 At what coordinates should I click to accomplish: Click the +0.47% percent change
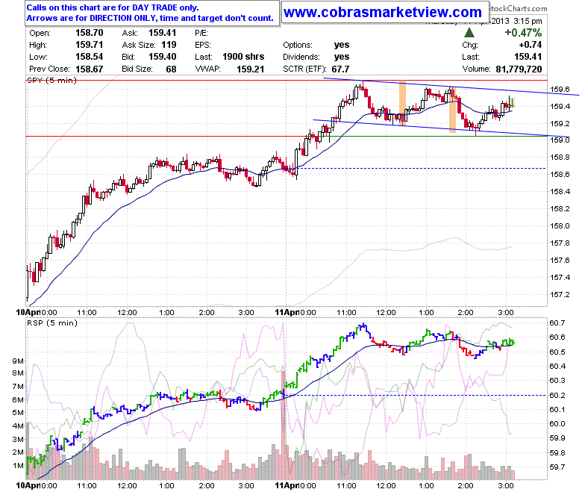pyautogui.click(x=523, y=33)
